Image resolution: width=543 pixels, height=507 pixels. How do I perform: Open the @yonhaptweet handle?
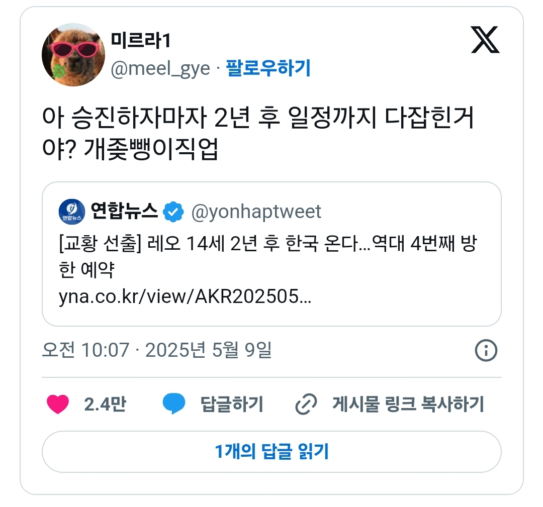pos(256,212)
